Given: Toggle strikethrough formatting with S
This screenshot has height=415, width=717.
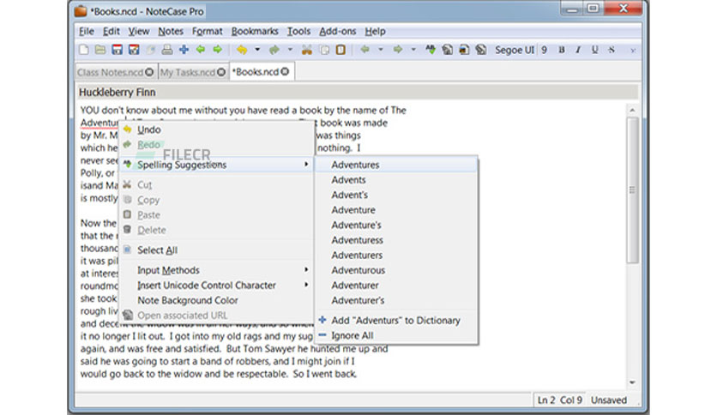Looking at the screenshot, I should click(x=612, y=50).
